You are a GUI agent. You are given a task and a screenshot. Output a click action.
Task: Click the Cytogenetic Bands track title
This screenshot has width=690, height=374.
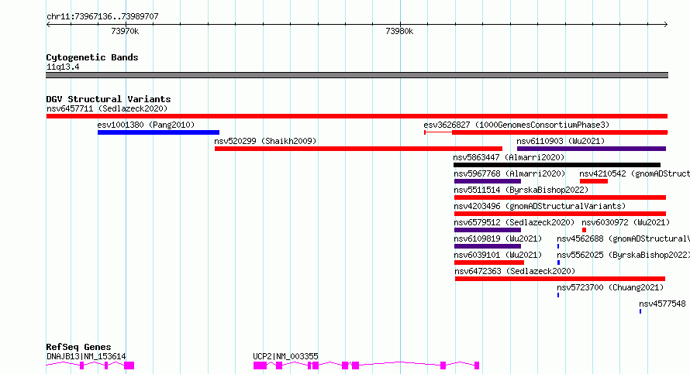[92, 57]
